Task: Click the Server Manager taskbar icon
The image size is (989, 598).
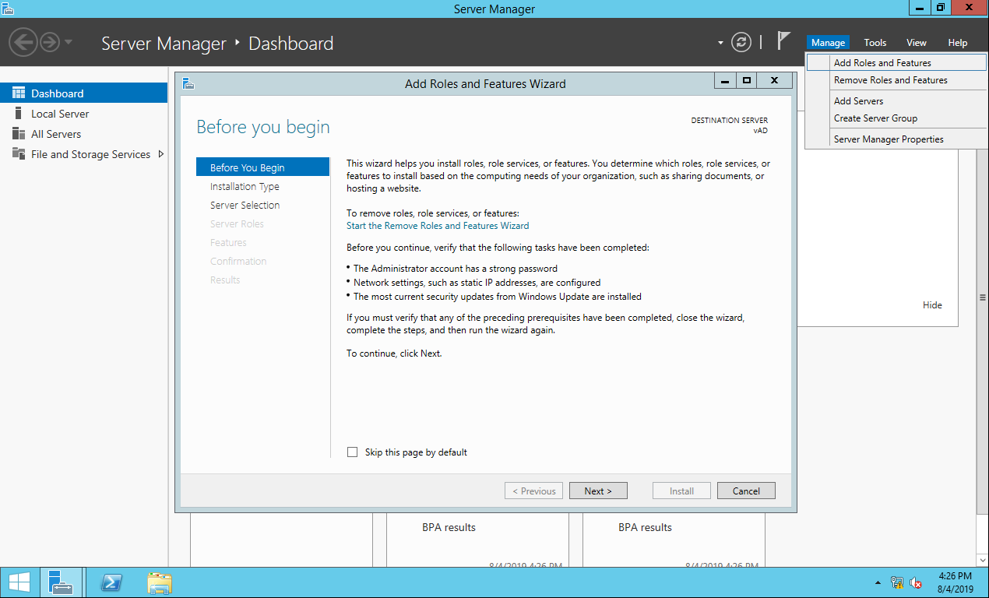Action: pyautogui.click(x=61, y=582)
